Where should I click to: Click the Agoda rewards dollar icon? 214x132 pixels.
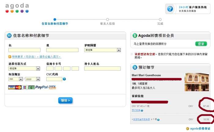point(135,36)
